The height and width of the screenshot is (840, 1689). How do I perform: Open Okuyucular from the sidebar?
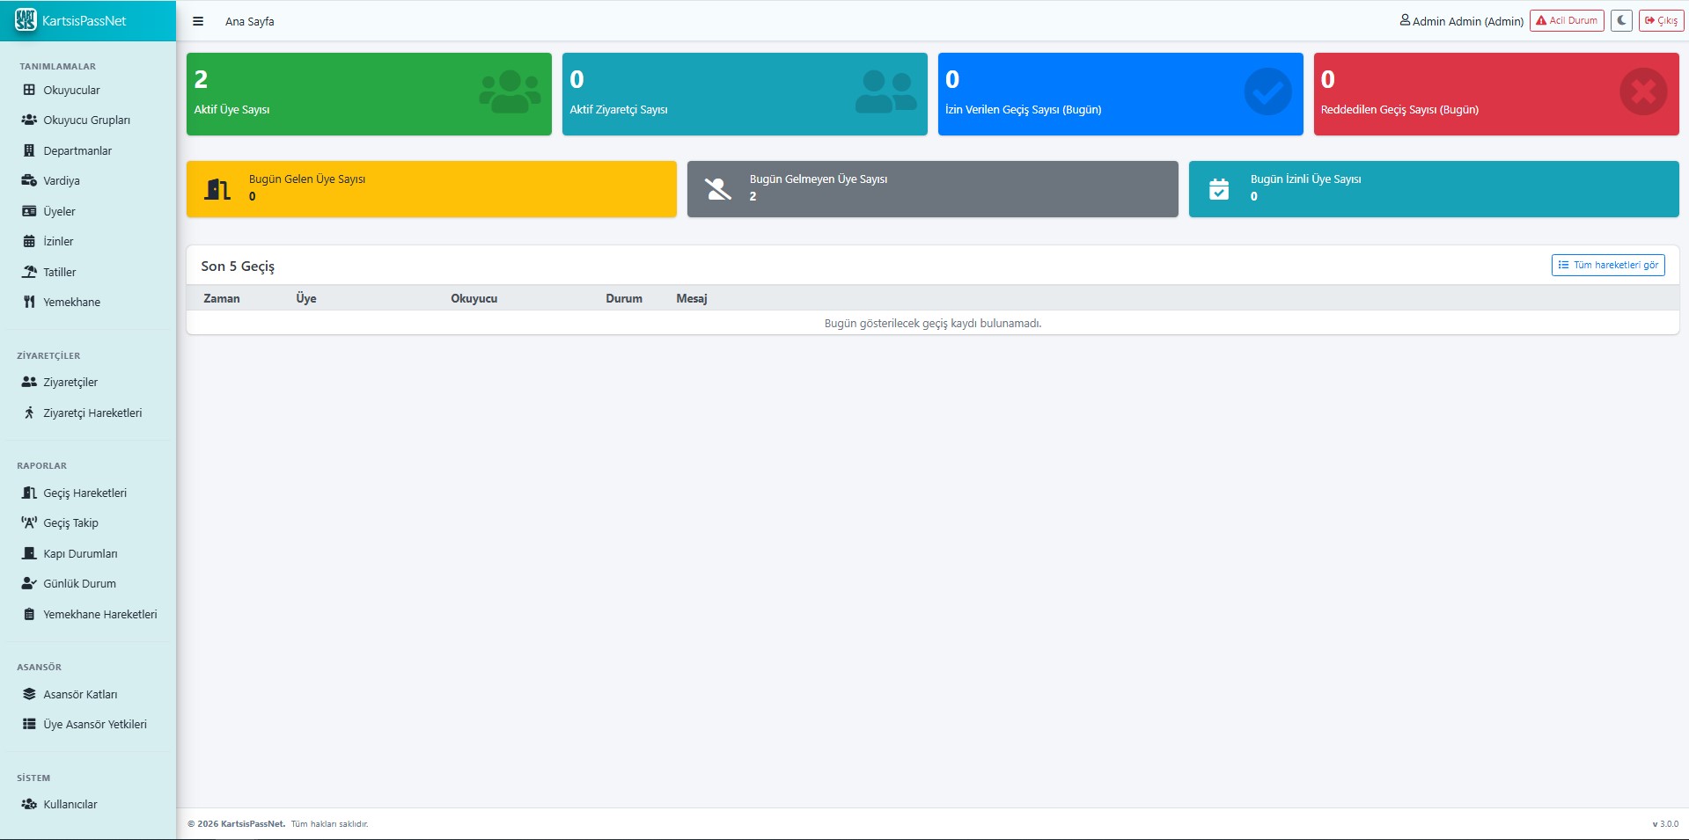pyautogui.click(x=71, y=90)
